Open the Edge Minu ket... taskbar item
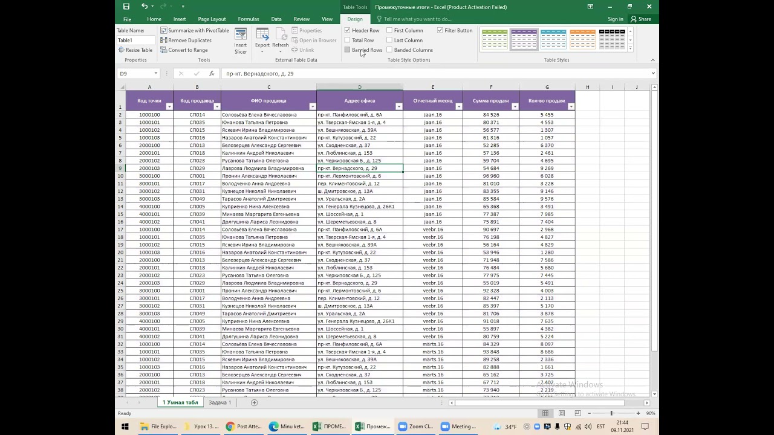Screen dimensions: 774x435 pos(288,427)
